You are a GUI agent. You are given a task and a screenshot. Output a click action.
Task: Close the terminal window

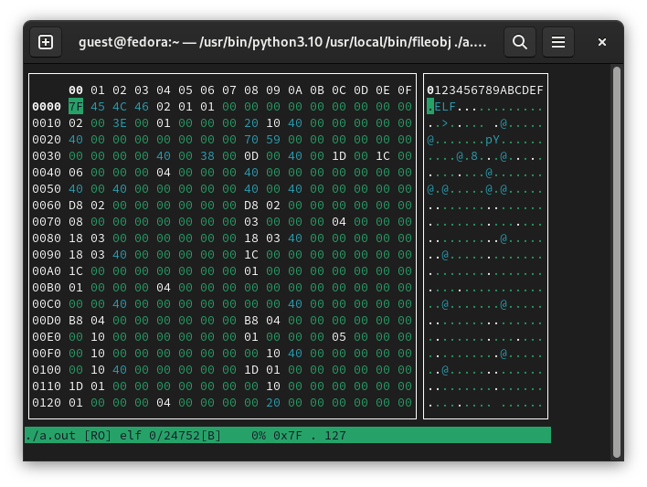tap(602, 42)
